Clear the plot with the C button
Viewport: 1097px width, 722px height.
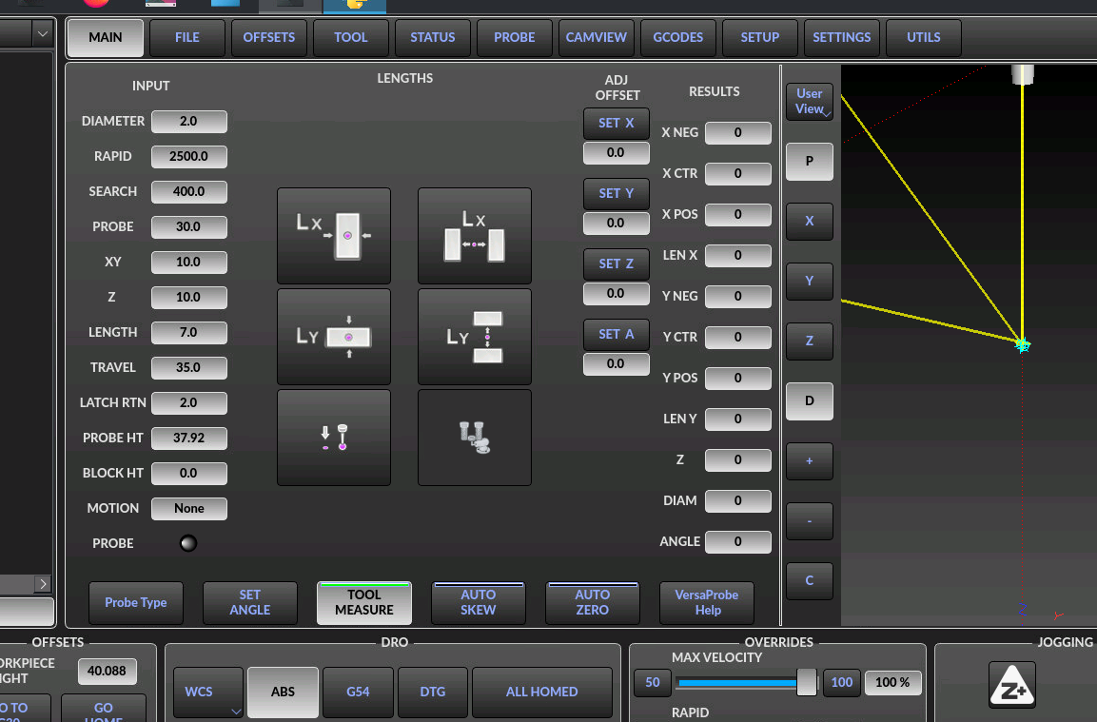810,580
